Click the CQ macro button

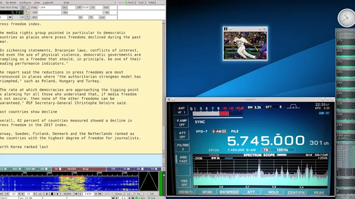point(4,169)
